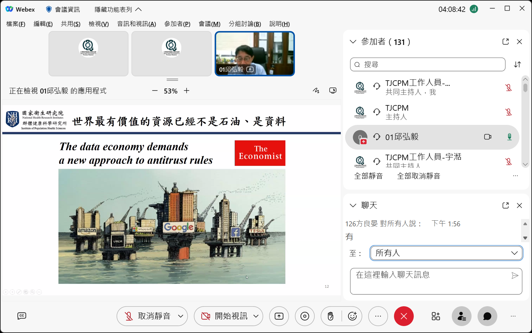
Task: Collapse the menu bar with 隱藏功能表列
Action: tap(118, 9)
